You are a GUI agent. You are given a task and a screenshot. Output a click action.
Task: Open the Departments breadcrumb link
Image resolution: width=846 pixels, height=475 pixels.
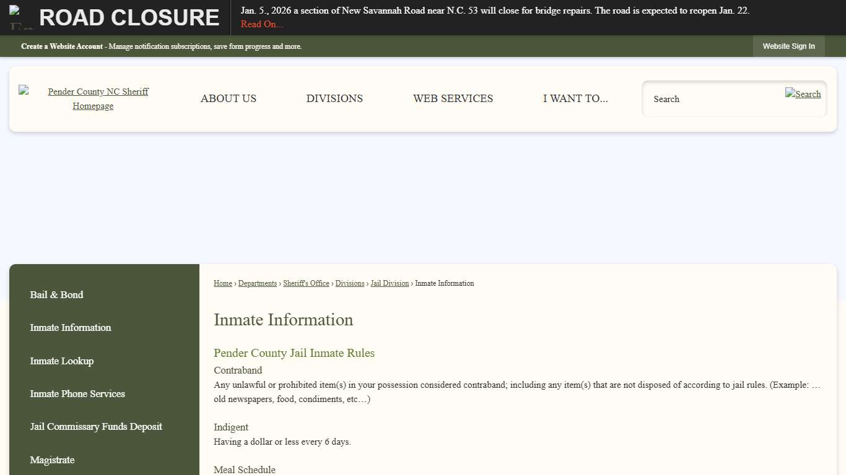click(257, 283)
